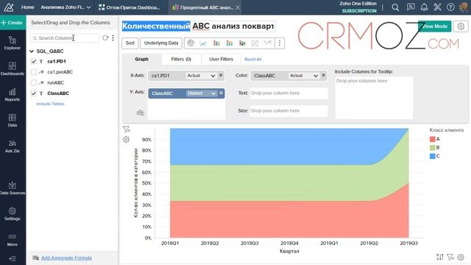Switch to Отток-Приток Dashboard tab
Image resolution: width=471 pixels, height=265 pixels.
(130, 7)
